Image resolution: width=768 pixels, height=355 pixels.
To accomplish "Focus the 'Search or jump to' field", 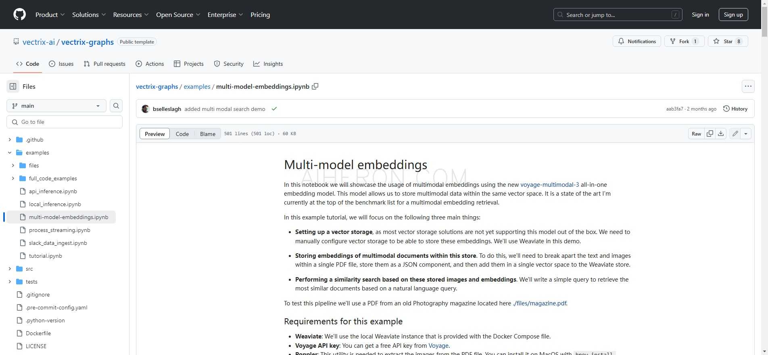I will coord(618,15).
